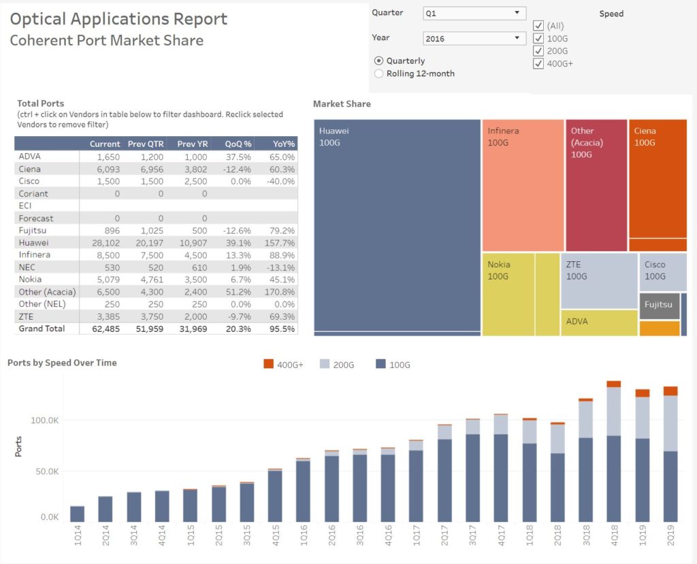Viewport: 697px width, 564px height.
Task: Click the 100G dark blue legend swatch
Action: [x=380, y=364]
